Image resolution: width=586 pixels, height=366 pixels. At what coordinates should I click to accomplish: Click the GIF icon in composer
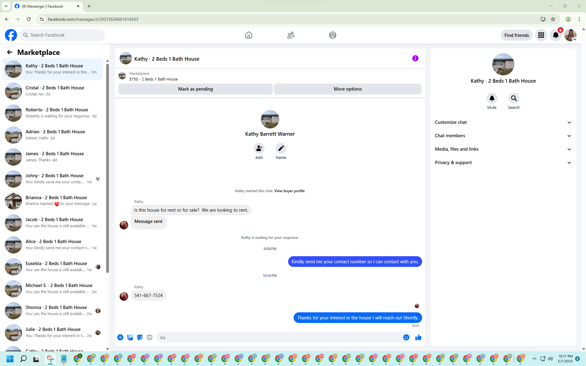click(149, 337)
